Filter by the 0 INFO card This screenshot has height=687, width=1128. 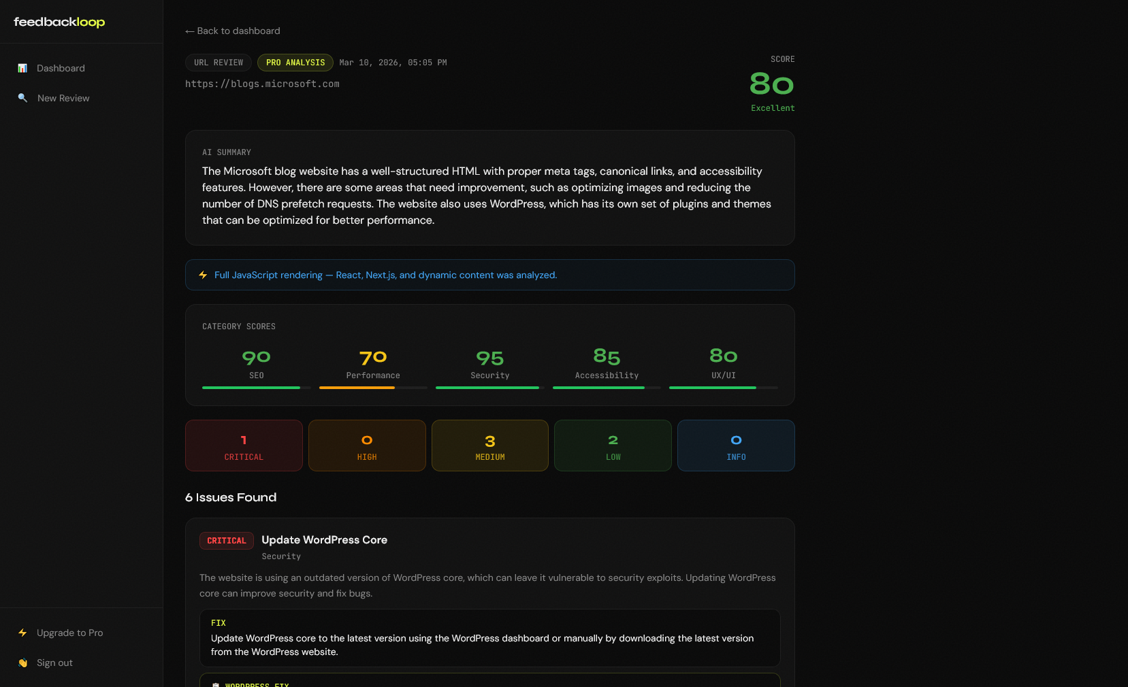[736, 446]
